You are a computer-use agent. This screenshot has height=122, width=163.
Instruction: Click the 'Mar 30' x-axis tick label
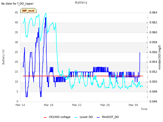(x=133, y=105)
